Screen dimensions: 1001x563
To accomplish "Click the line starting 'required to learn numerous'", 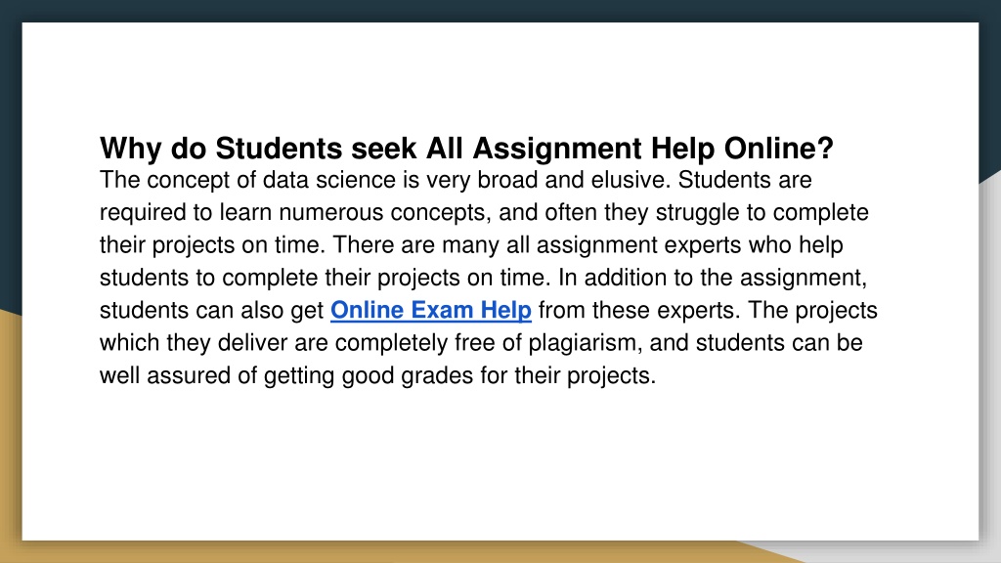I will pos(484,212).
